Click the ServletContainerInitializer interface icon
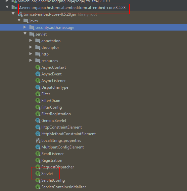Screen dimensions: 187x191 pyautogui.click(x=38, y=187)
